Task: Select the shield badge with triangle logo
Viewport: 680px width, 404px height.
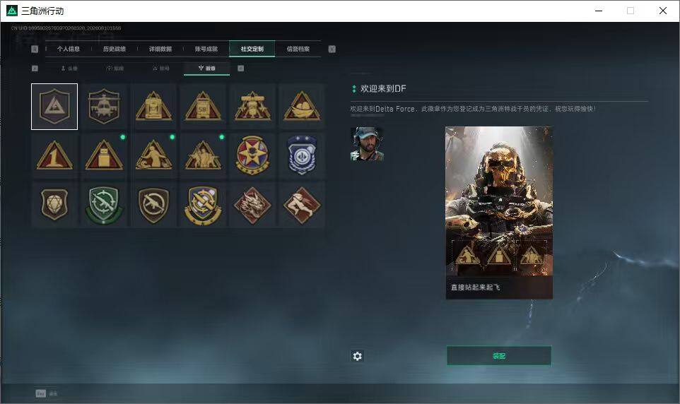Action: click(54, 107)
